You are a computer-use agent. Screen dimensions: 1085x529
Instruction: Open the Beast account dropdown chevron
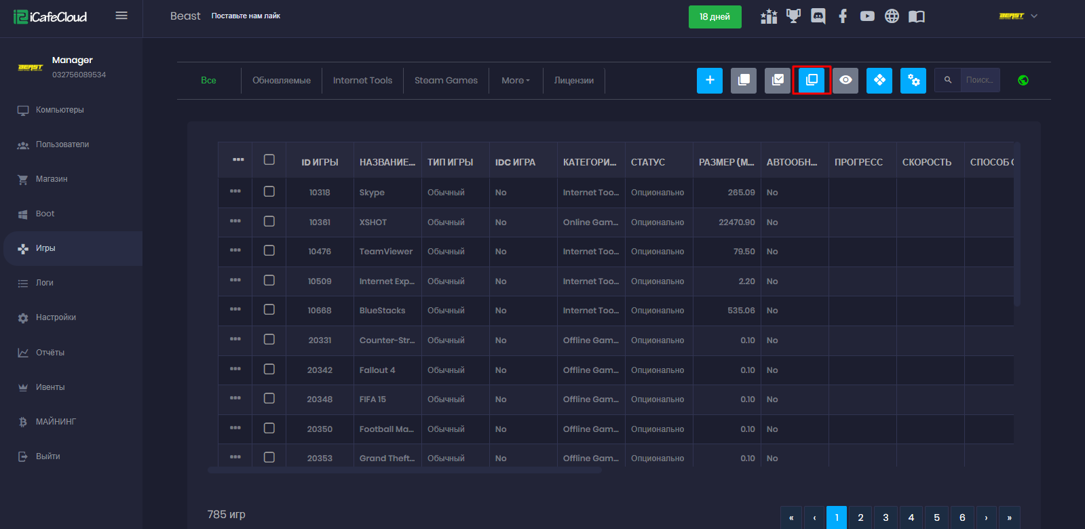pyautogui.click(x=1034, y=16)
